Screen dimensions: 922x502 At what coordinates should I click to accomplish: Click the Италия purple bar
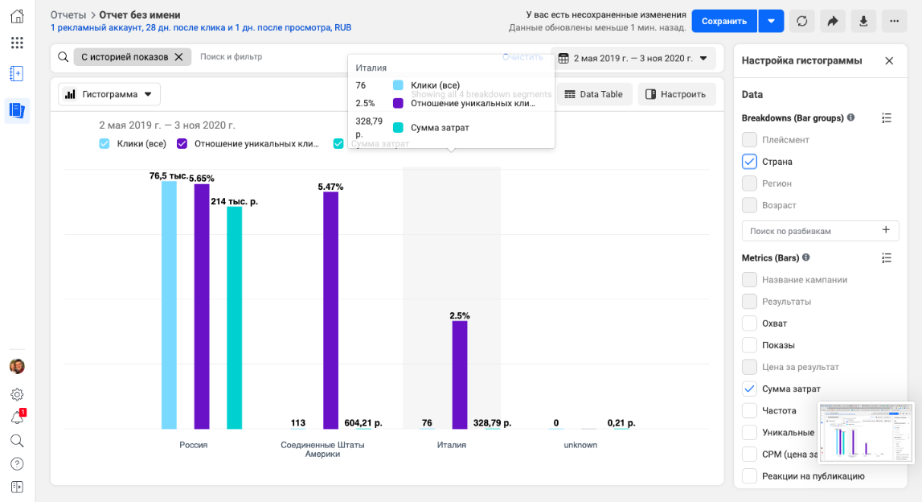pos(460,375)
